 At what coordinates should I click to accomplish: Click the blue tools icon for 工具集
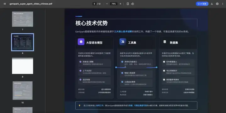(123, 42)
